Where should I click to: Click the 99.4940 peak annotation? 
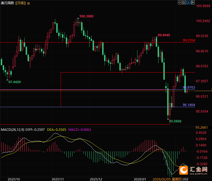coord(164,35)
